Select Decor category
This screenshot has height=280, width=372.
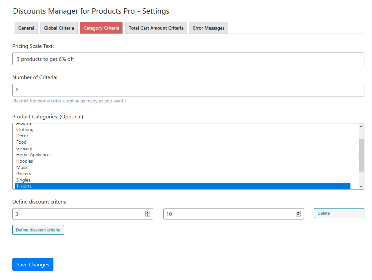pyautogui.click(x=183, y=136)
